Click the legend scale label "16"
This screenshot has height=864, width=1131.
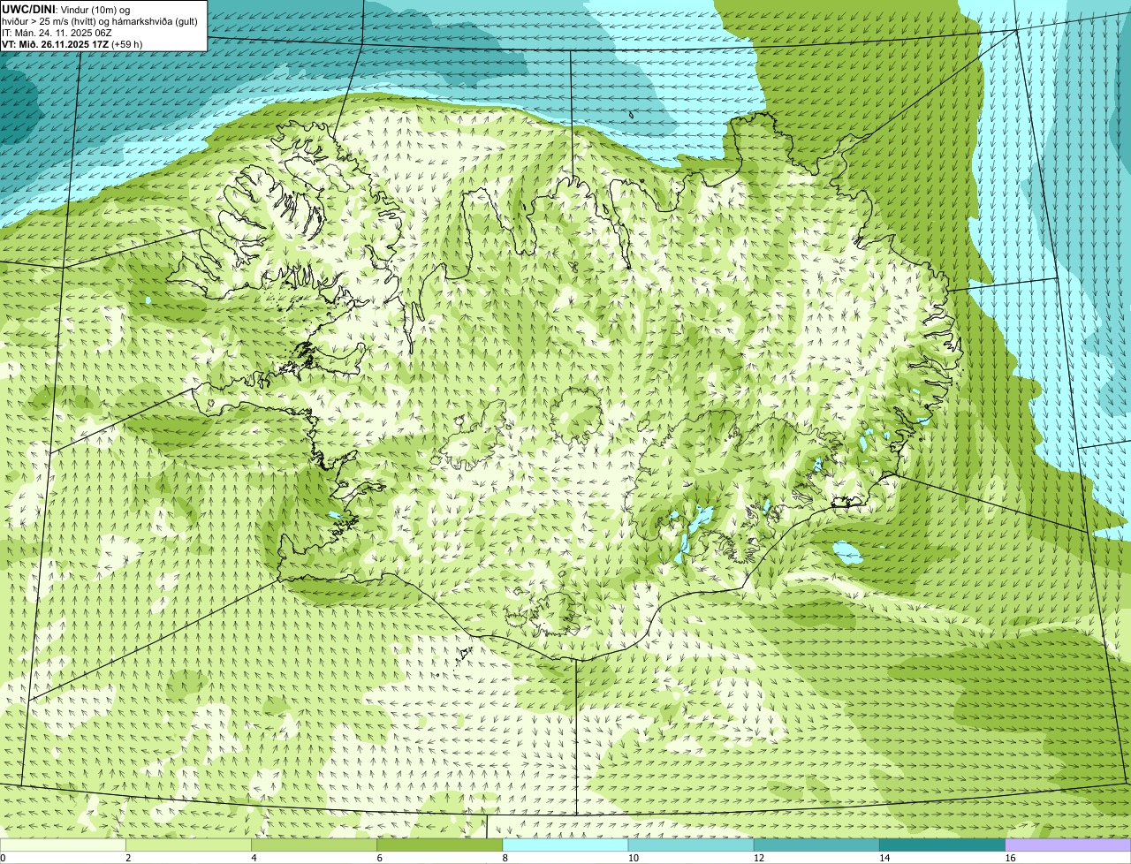(1010, 858)
